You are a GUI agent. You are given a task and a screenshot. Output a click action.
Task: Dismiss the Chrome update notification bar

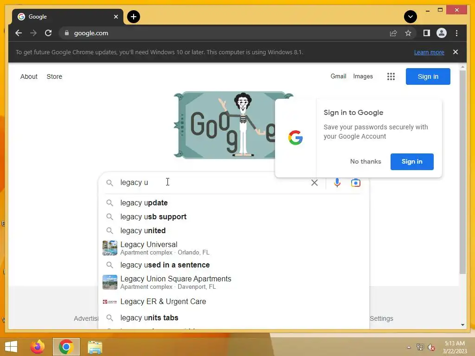(x=456, y=52)
